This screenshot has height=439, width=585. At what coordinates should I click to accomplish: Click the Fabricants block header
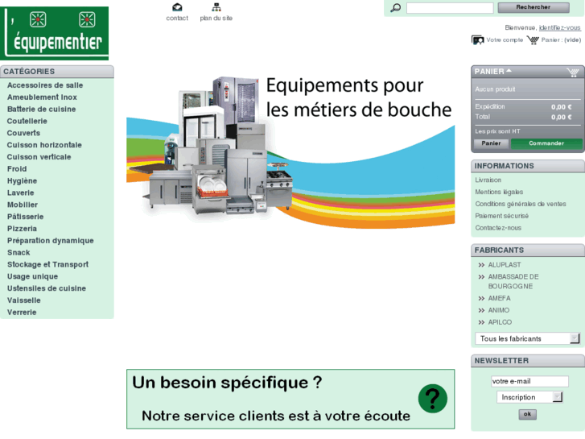[x=528, y=251]
